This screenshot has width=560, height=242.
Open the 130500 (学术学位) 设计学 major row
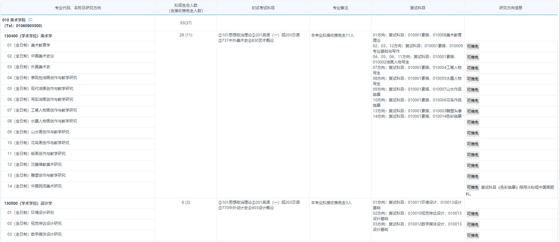tap(28, 203)
